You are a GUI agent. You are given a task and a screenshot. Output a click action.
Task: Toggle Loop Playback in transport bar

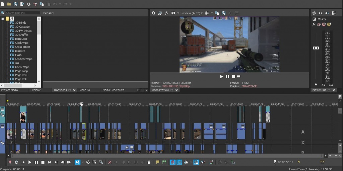pyautogui.click(x=16, y=162)
